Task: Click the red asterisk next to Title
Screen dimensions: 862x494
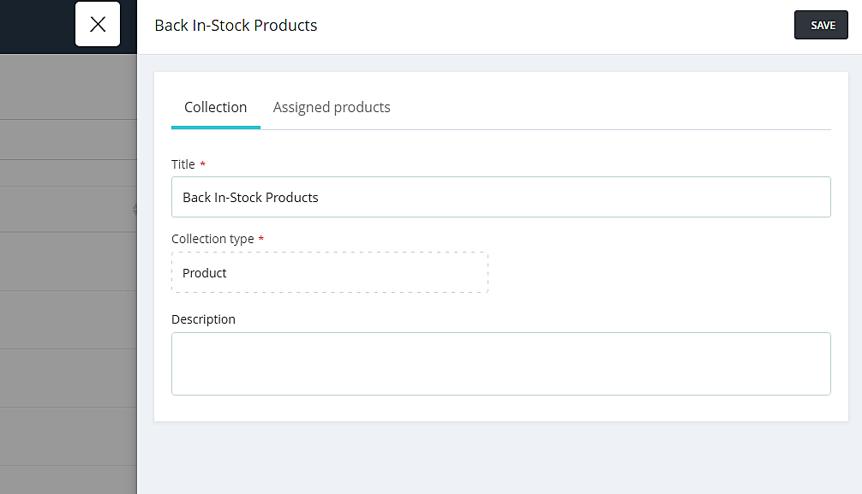Action: coord(203,164)
